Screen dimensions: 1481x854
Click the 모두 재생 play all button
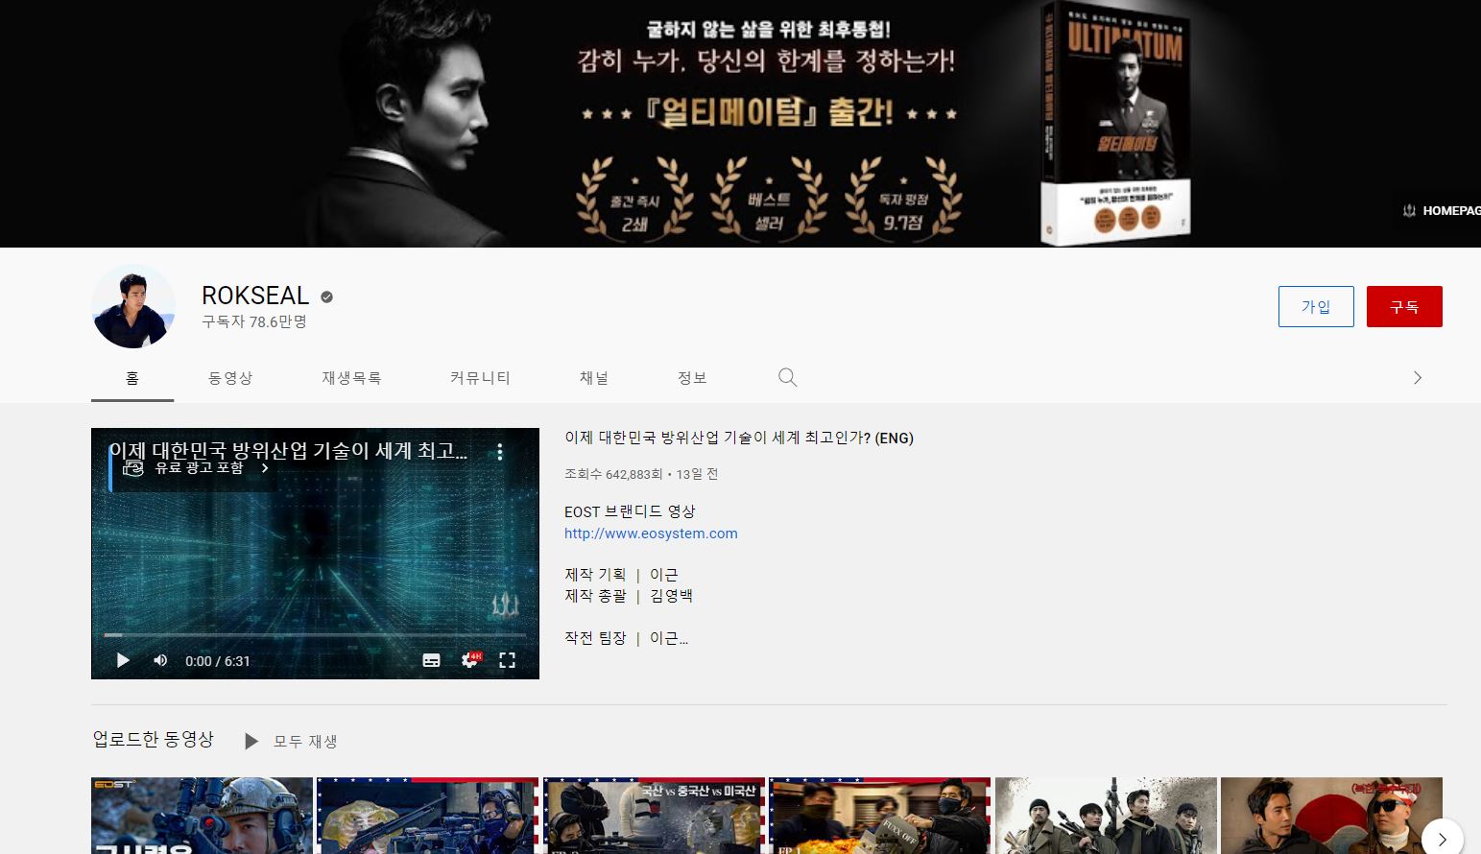point(291,741)
